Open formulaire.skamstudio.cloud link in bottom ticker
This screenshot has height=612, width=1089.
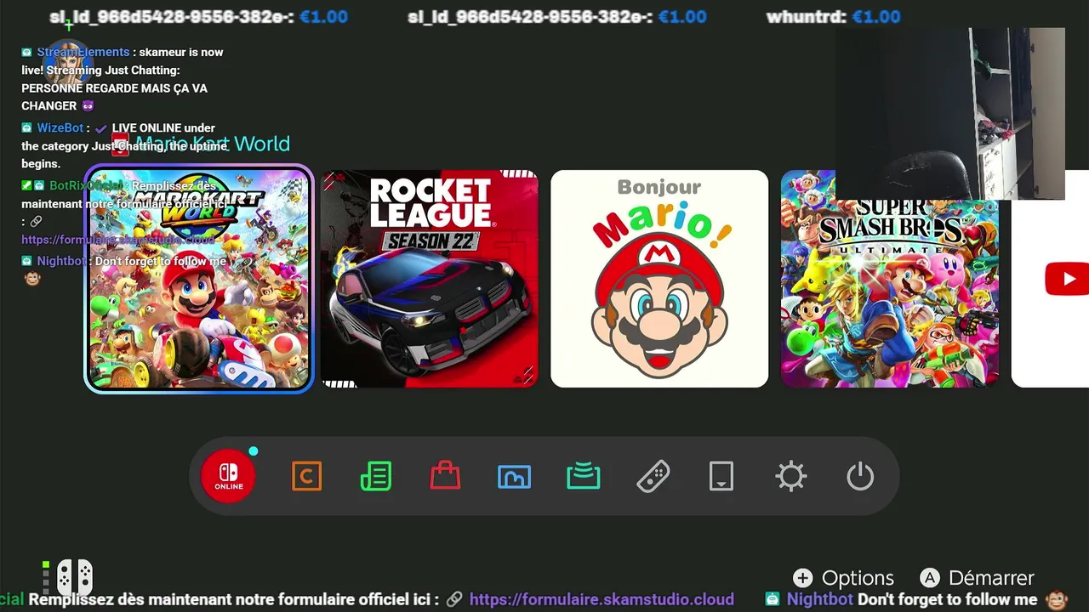tap(602, 599)
